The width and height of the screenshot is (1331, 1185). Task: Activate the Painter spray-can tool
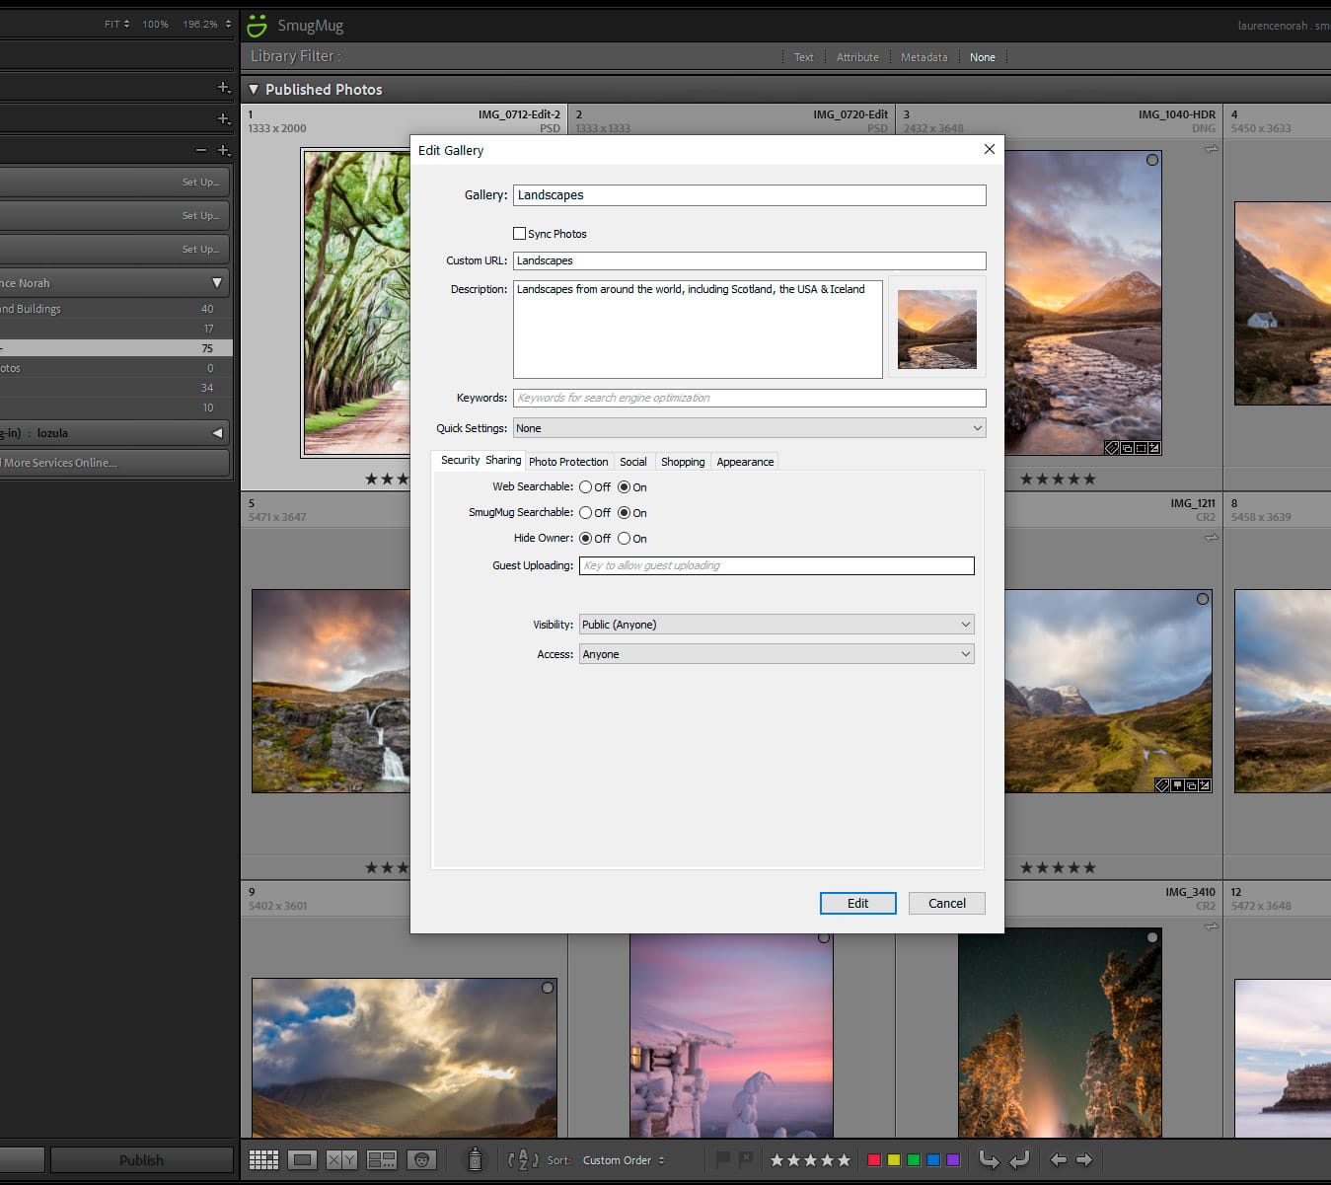tap(476, 1159)
